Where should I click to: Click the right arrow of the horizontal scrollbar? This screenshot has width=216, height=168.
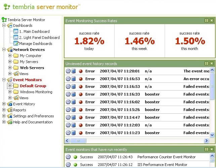click(206, 141)
